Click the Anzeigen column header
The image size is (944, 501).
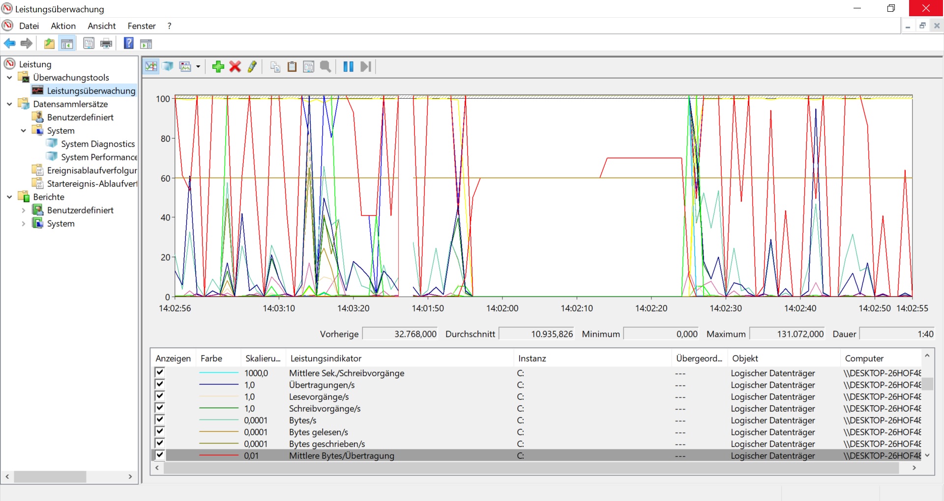tap(173, 359)
